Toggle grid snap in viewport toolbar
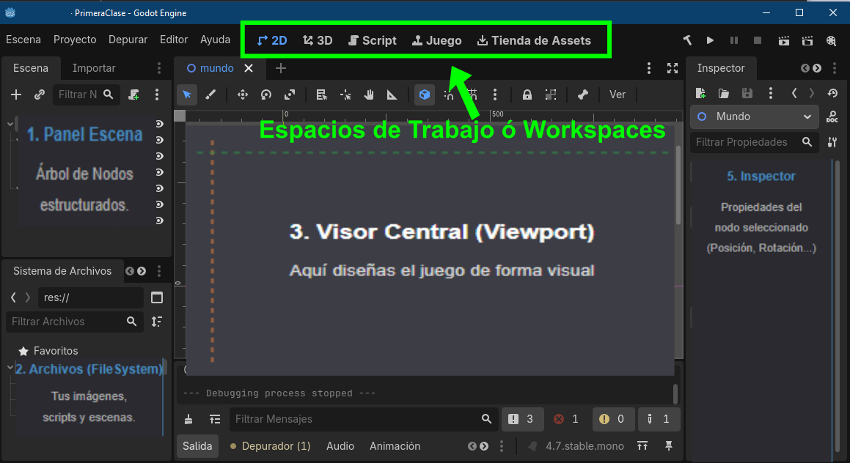850x463 pixels. 472,95
